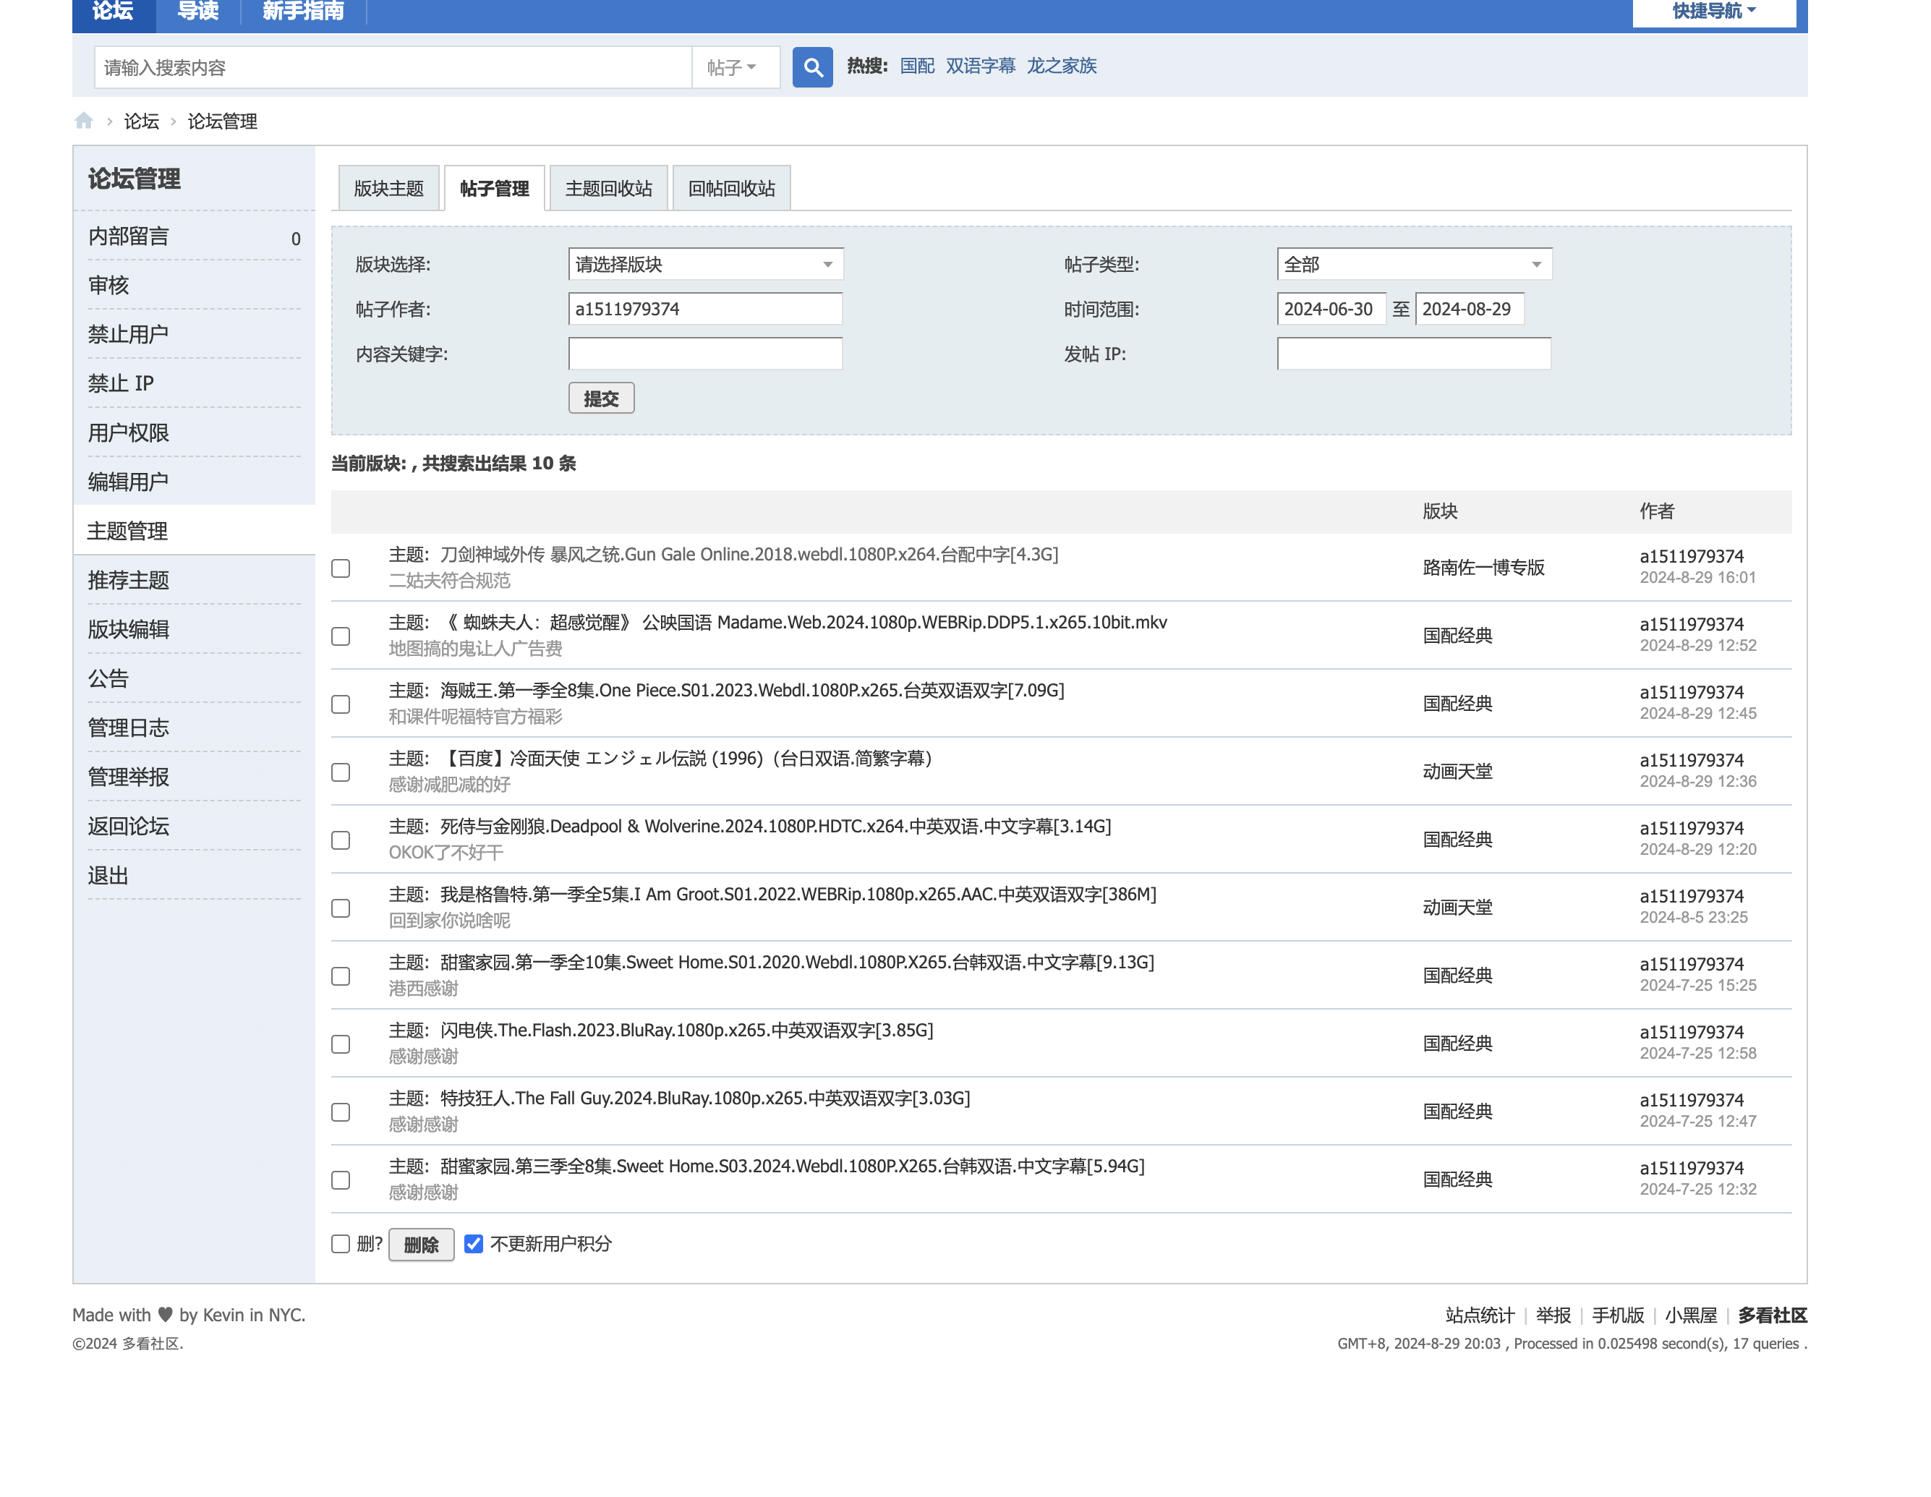Viewport: 1931px width, 1497px height.
Task: Open 管理日志 in the sidebar
Action: pyautogui.click(x=128, y=728)
